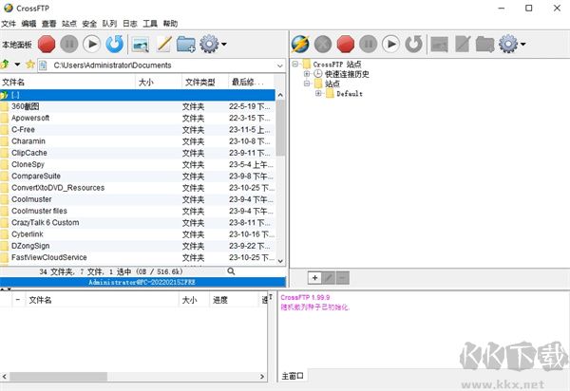This screenshot has width=570, height=391.
Task: Click the greyed image view icon in remote toolbar
Action: (x=439, y=45)
